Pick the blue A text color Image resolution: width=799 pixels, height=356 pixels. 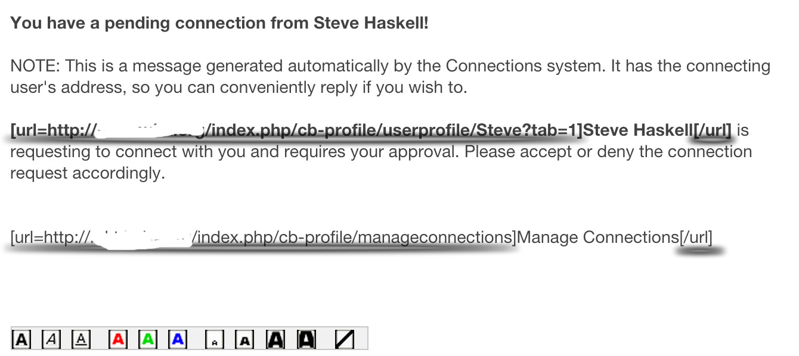pos(178,339)
